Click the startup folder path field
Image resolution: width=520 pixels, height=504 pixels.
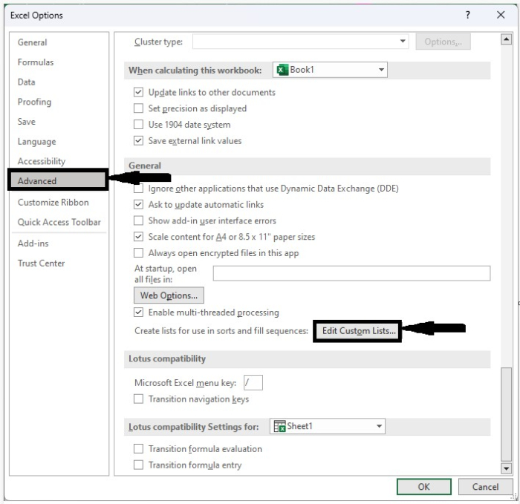tap(351, 273)
